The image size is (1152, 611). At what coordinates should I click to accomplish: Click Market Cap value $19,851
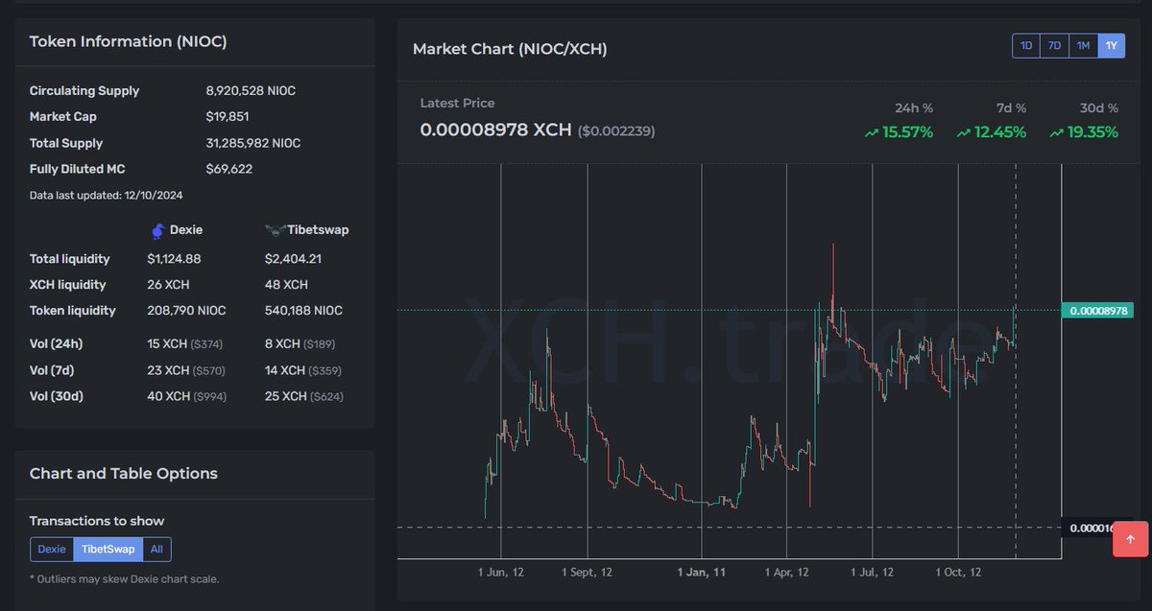[227, 117]
